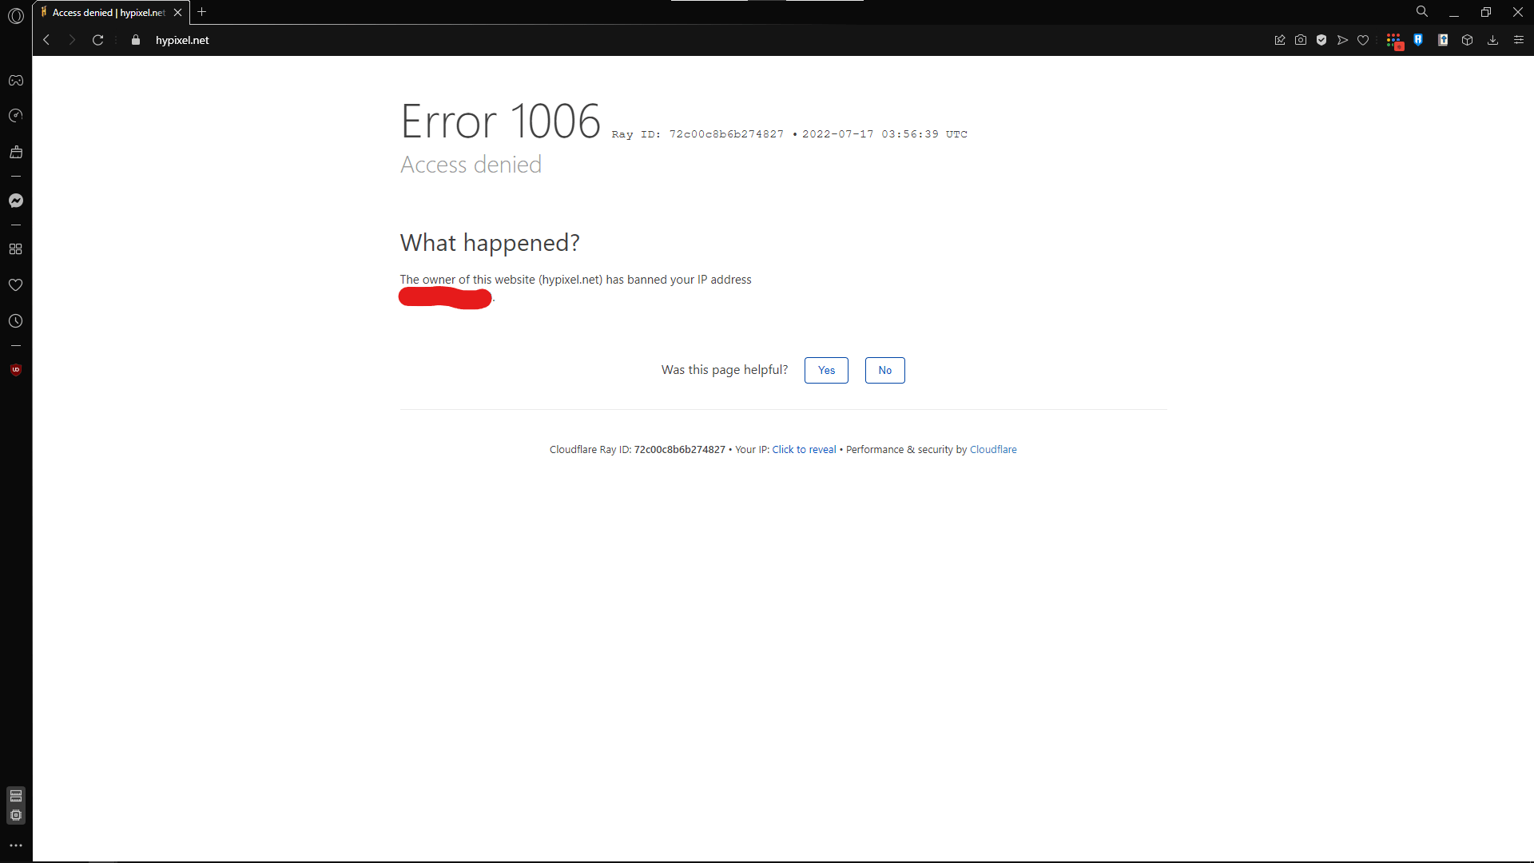Click Yes for the page helpful question
The image size is (1534, 863).
(825, 370)
